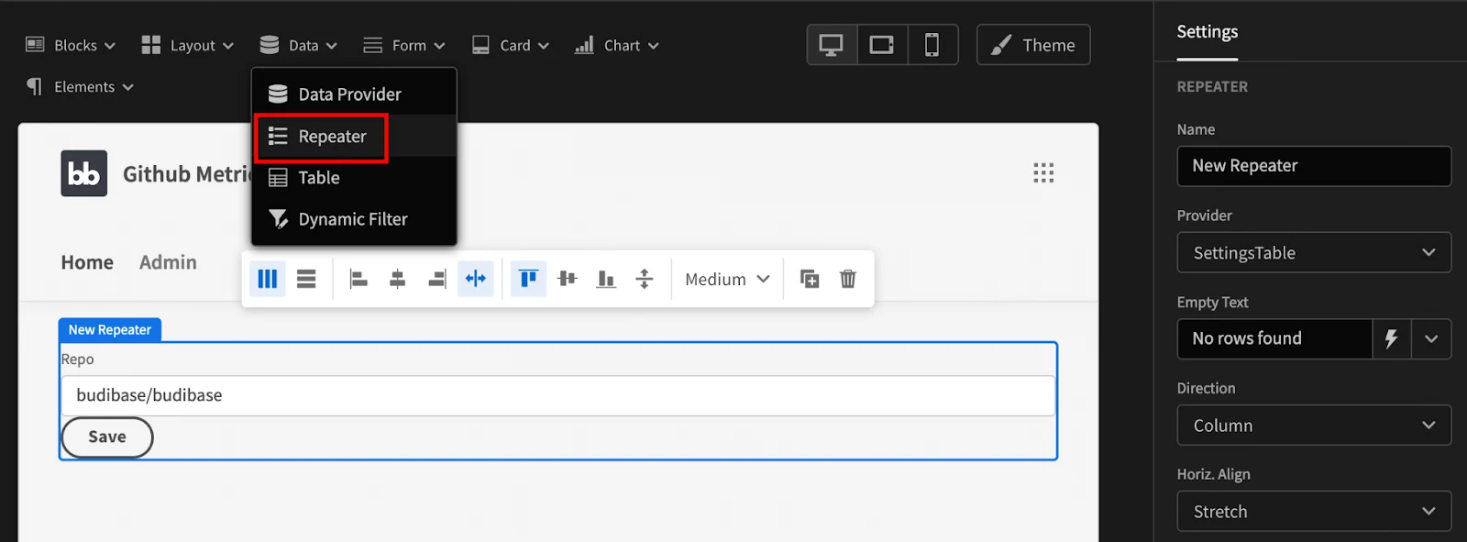1467x542 pixels.
Task: Go to the Home navigation link
Action: pos(87,262)
